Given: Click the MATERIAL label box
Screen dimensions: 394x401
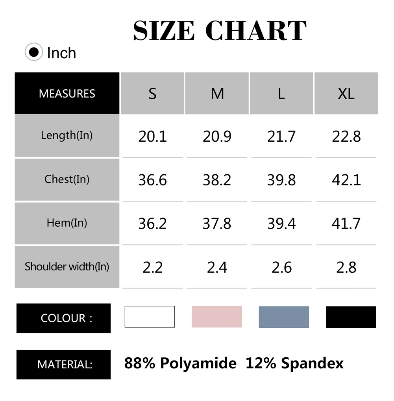Looking at the screenshot, I should click(x=63, y=364).
